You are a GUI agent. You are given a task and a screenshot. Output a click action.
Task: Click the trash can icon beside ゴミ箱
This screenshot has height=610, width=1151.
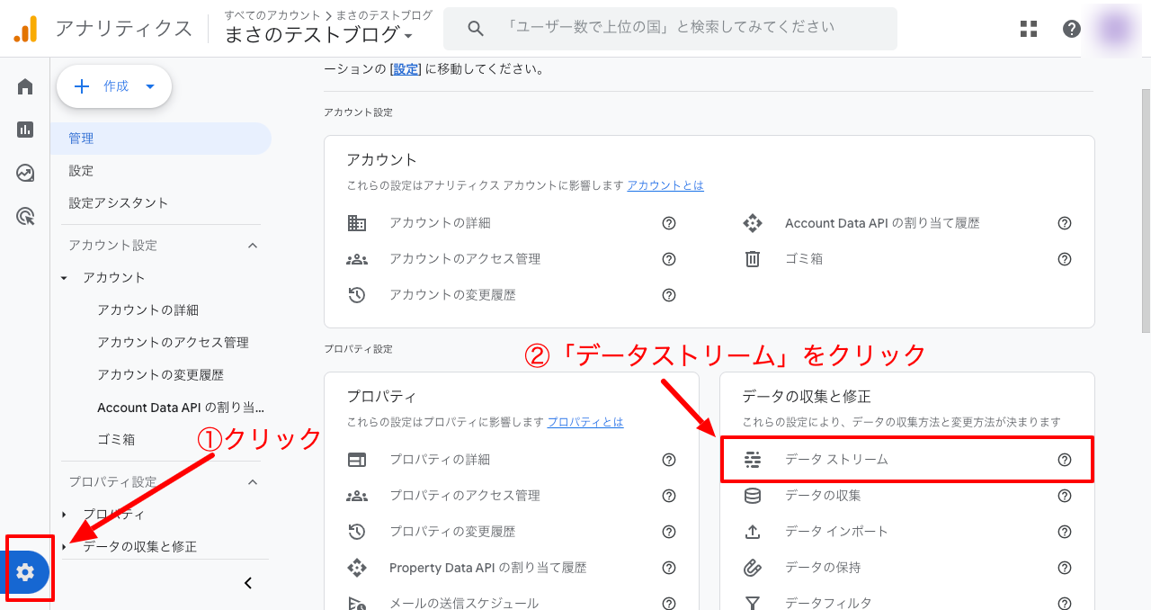(x=753, y=259)
